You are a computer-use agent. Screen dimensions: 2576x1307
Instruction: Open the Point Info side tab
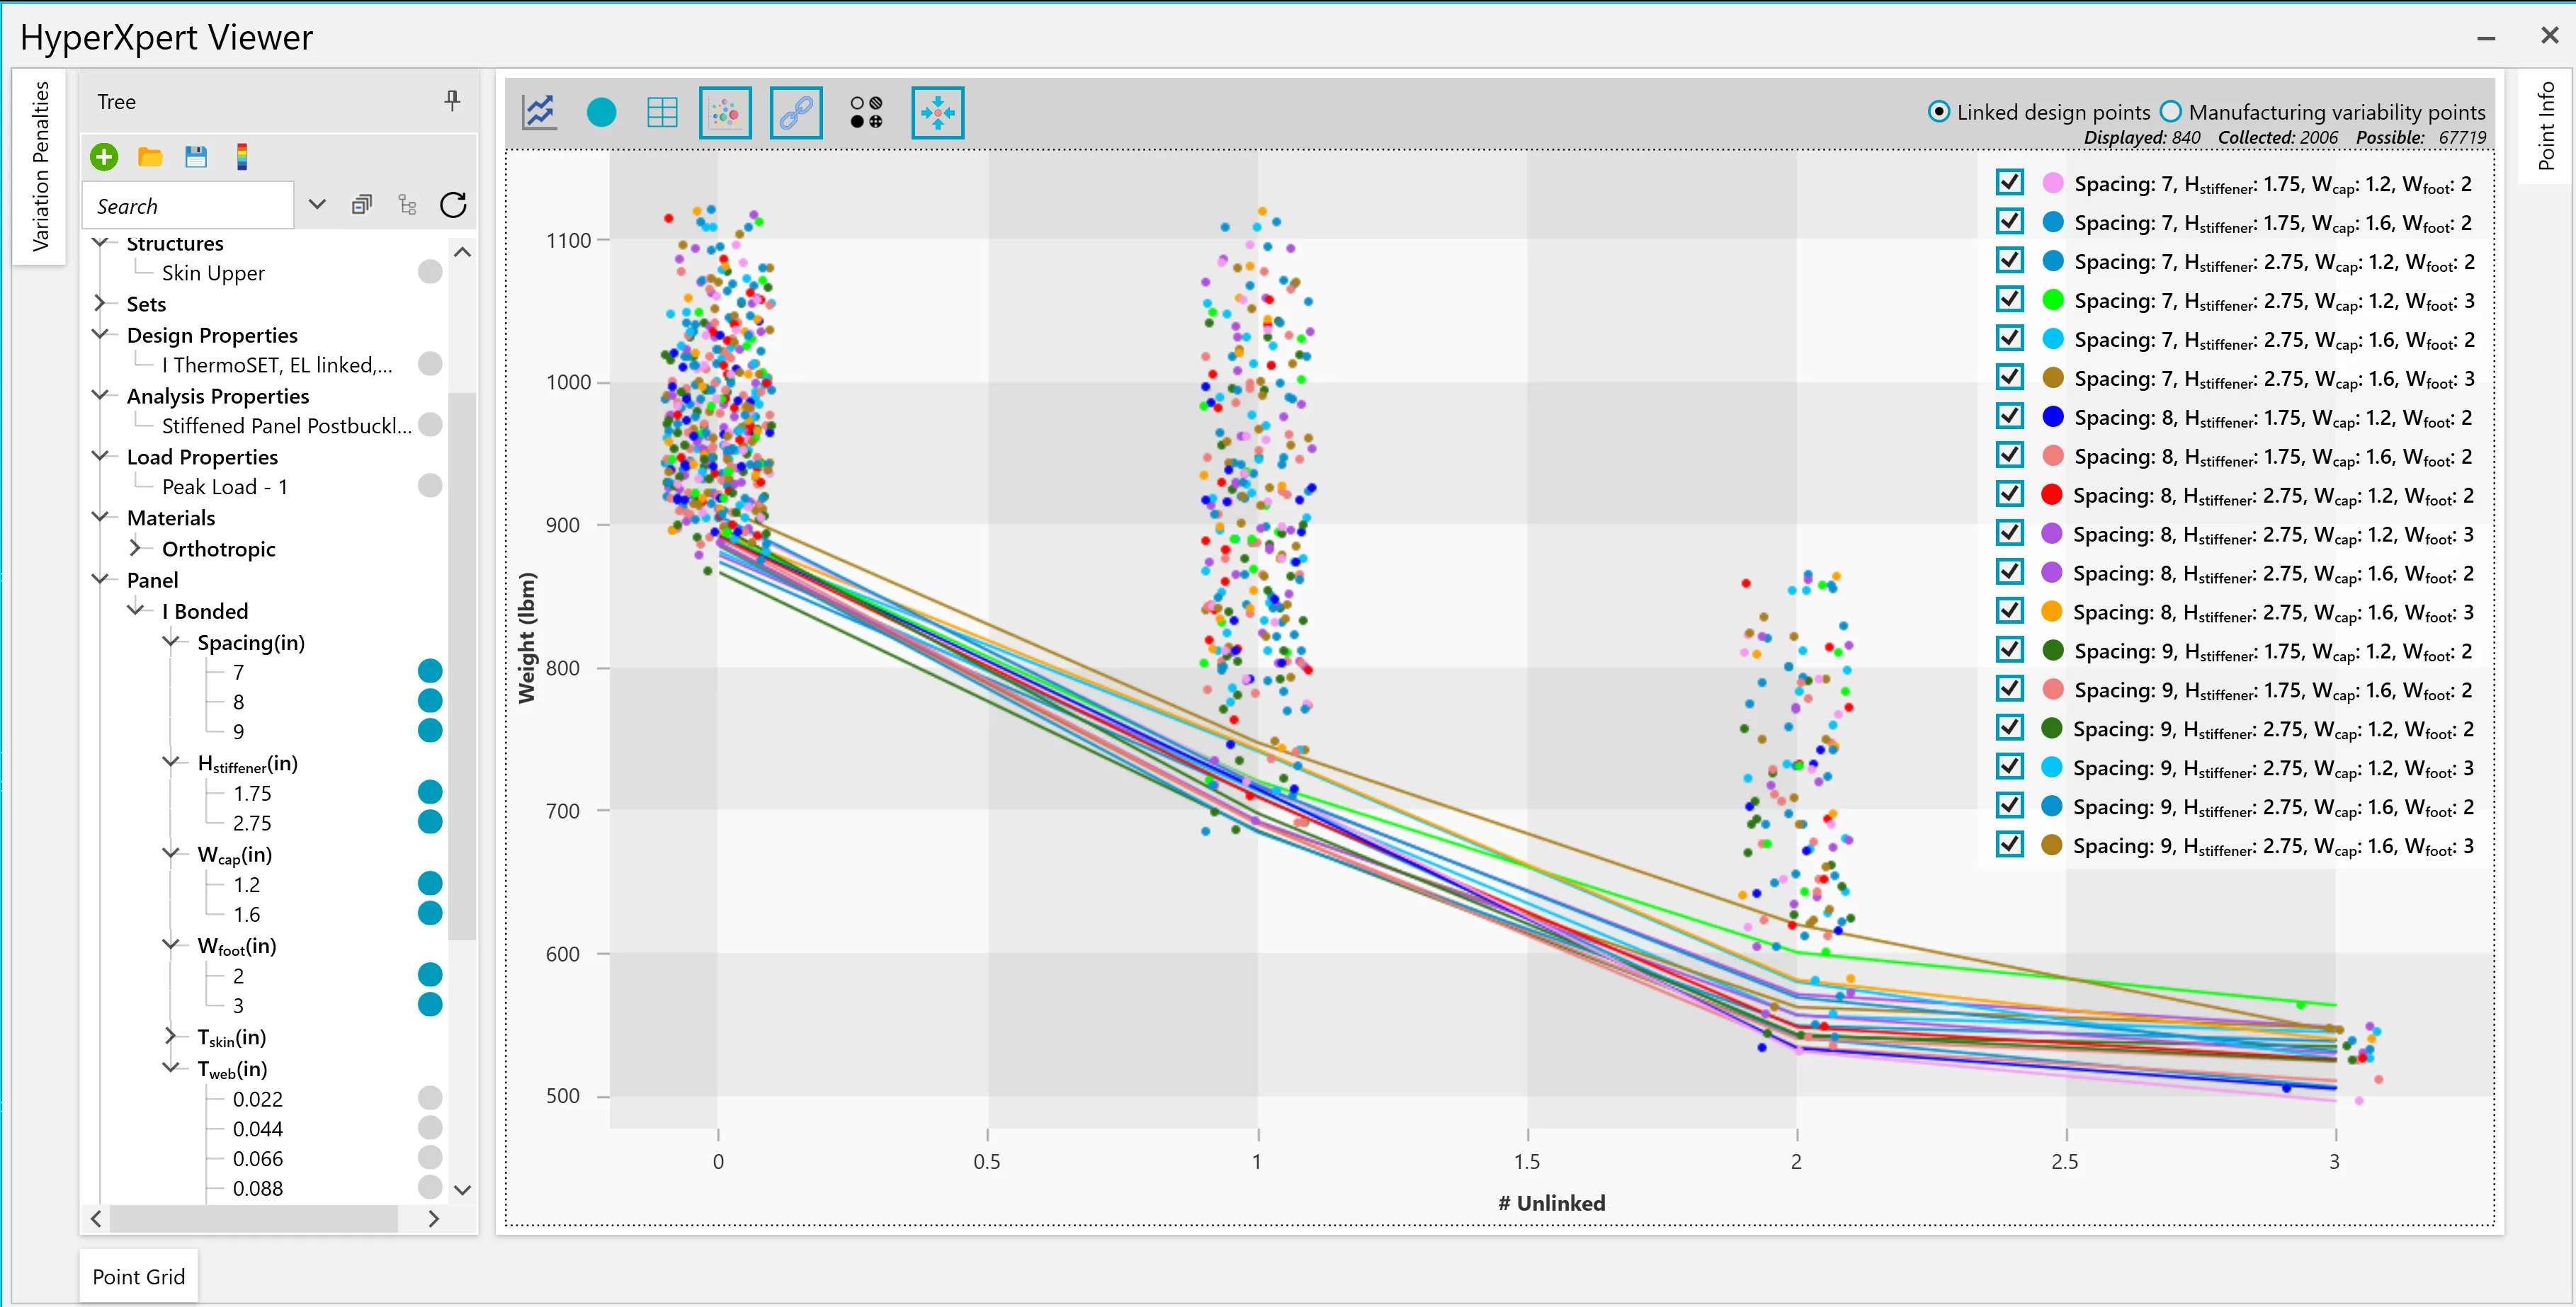2546,126
